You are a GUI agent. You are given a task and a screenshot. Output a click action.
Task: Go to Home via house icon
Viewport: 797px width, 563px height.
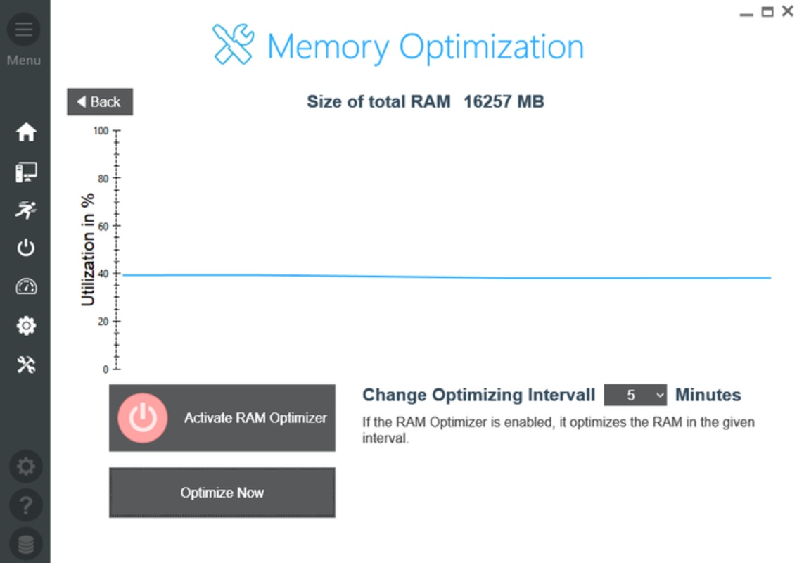26,132
